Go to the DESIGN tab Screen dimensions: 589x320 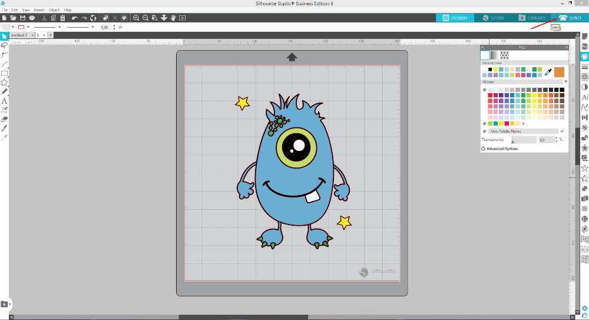click(455, 18)
